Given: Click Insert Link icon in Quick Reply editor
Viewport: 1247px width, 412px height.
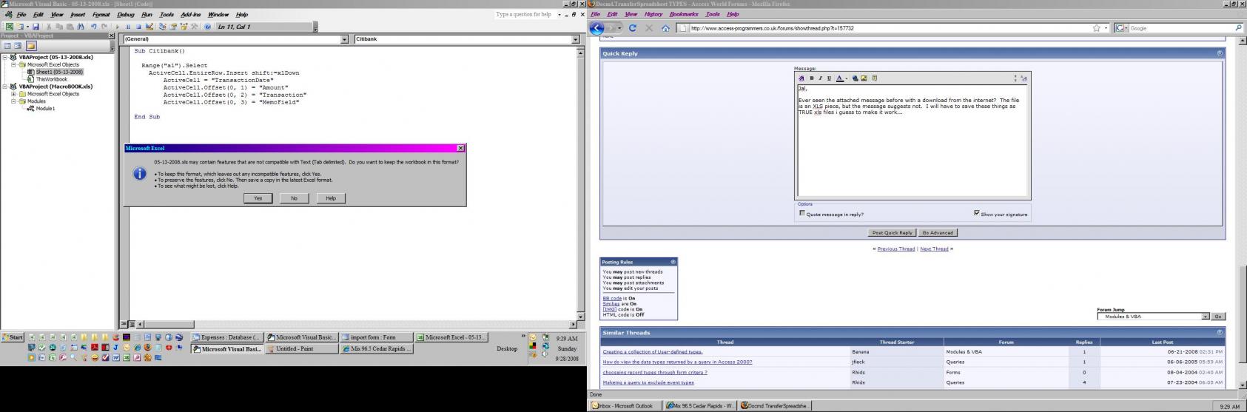Looking at the screenshot, I should (x=855, y=78).
